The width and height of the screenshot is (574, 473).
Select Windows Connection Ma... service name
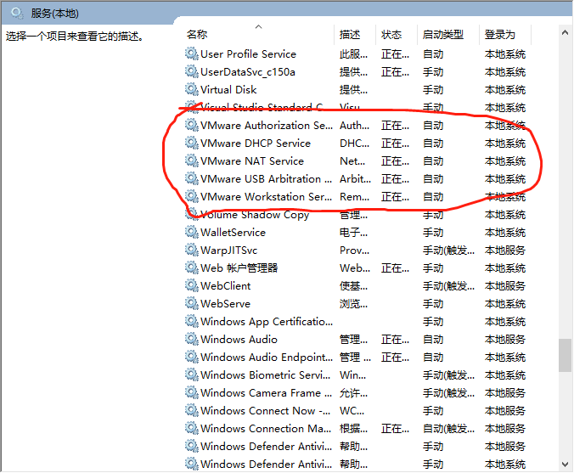266,428
